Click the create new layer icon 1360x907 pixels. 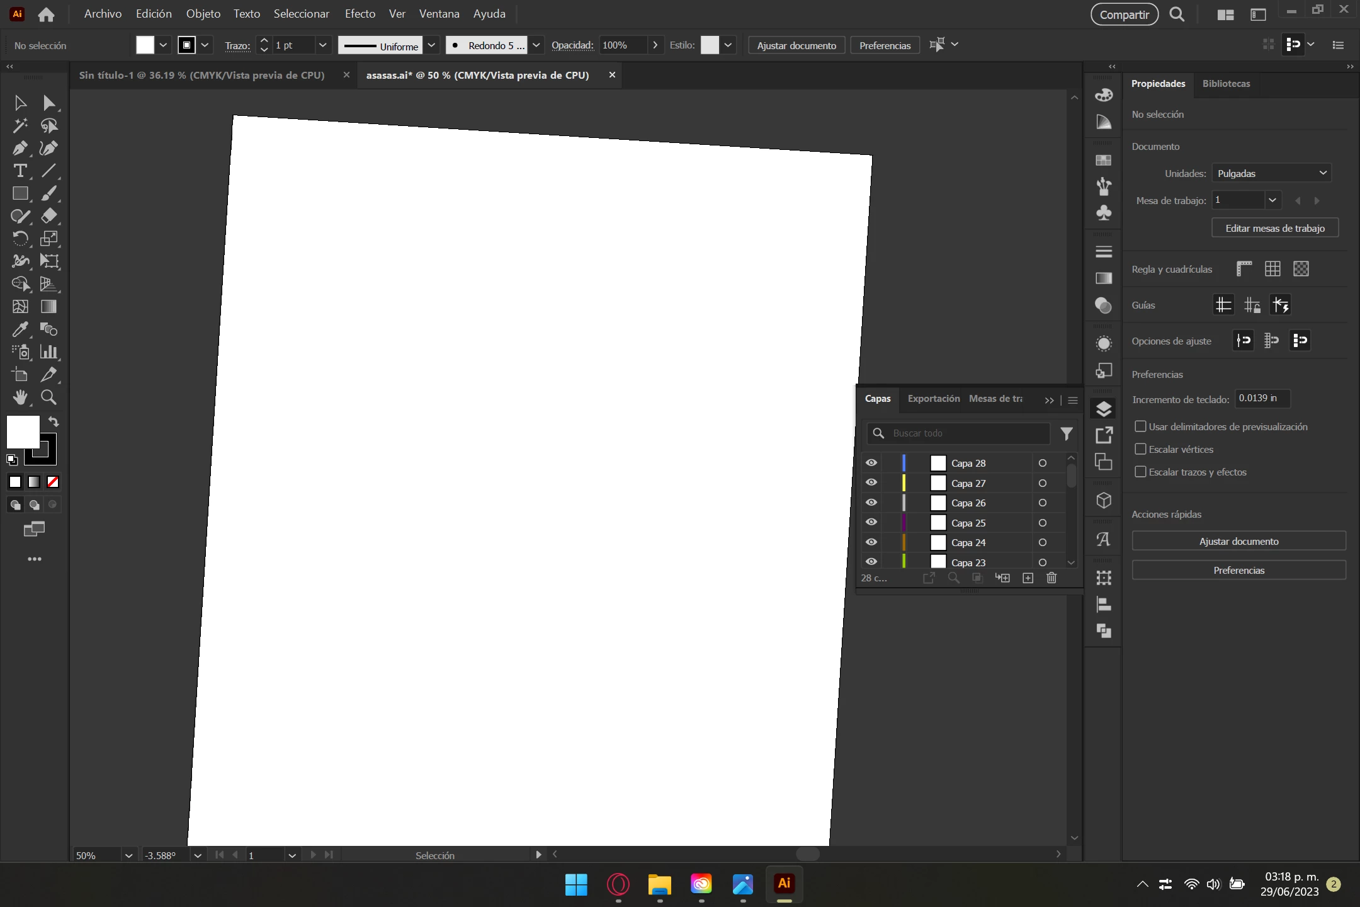(1028, 578)
